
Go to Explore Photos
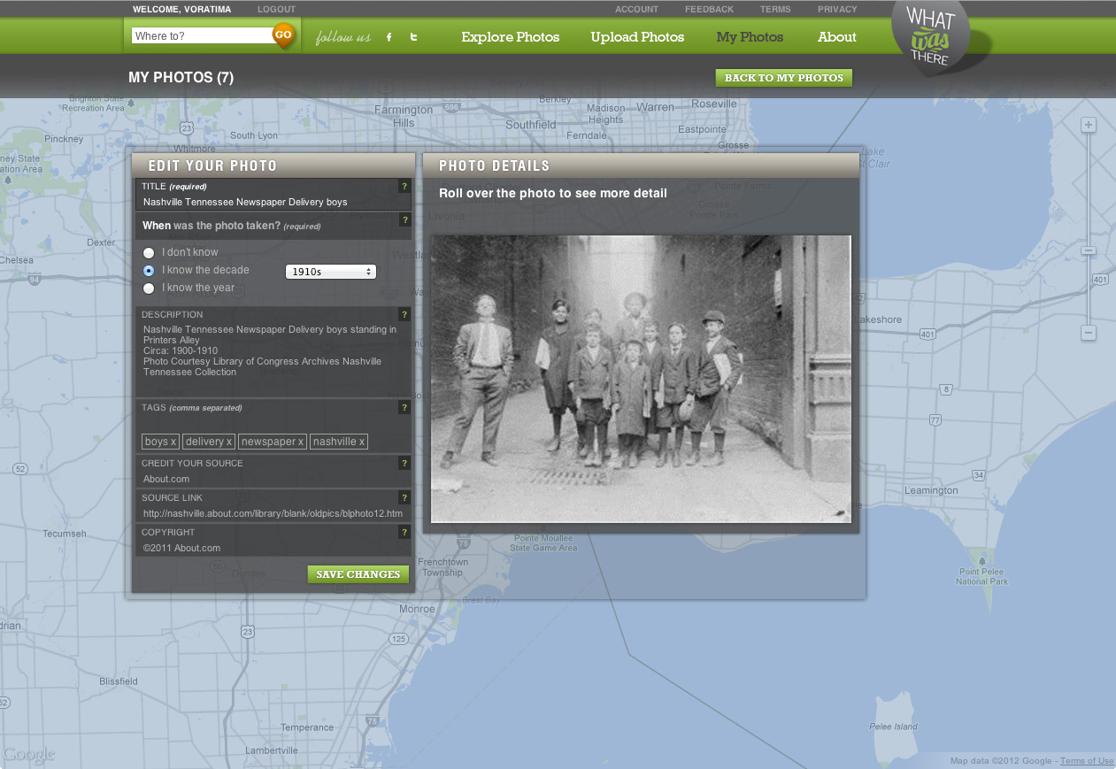click(x=511, y=37)
